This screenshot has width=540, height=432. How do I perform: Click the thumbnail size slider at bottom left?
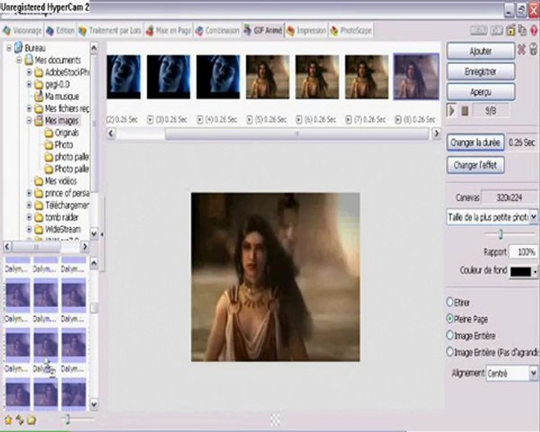pyautogui.click(x=67, y=419)
